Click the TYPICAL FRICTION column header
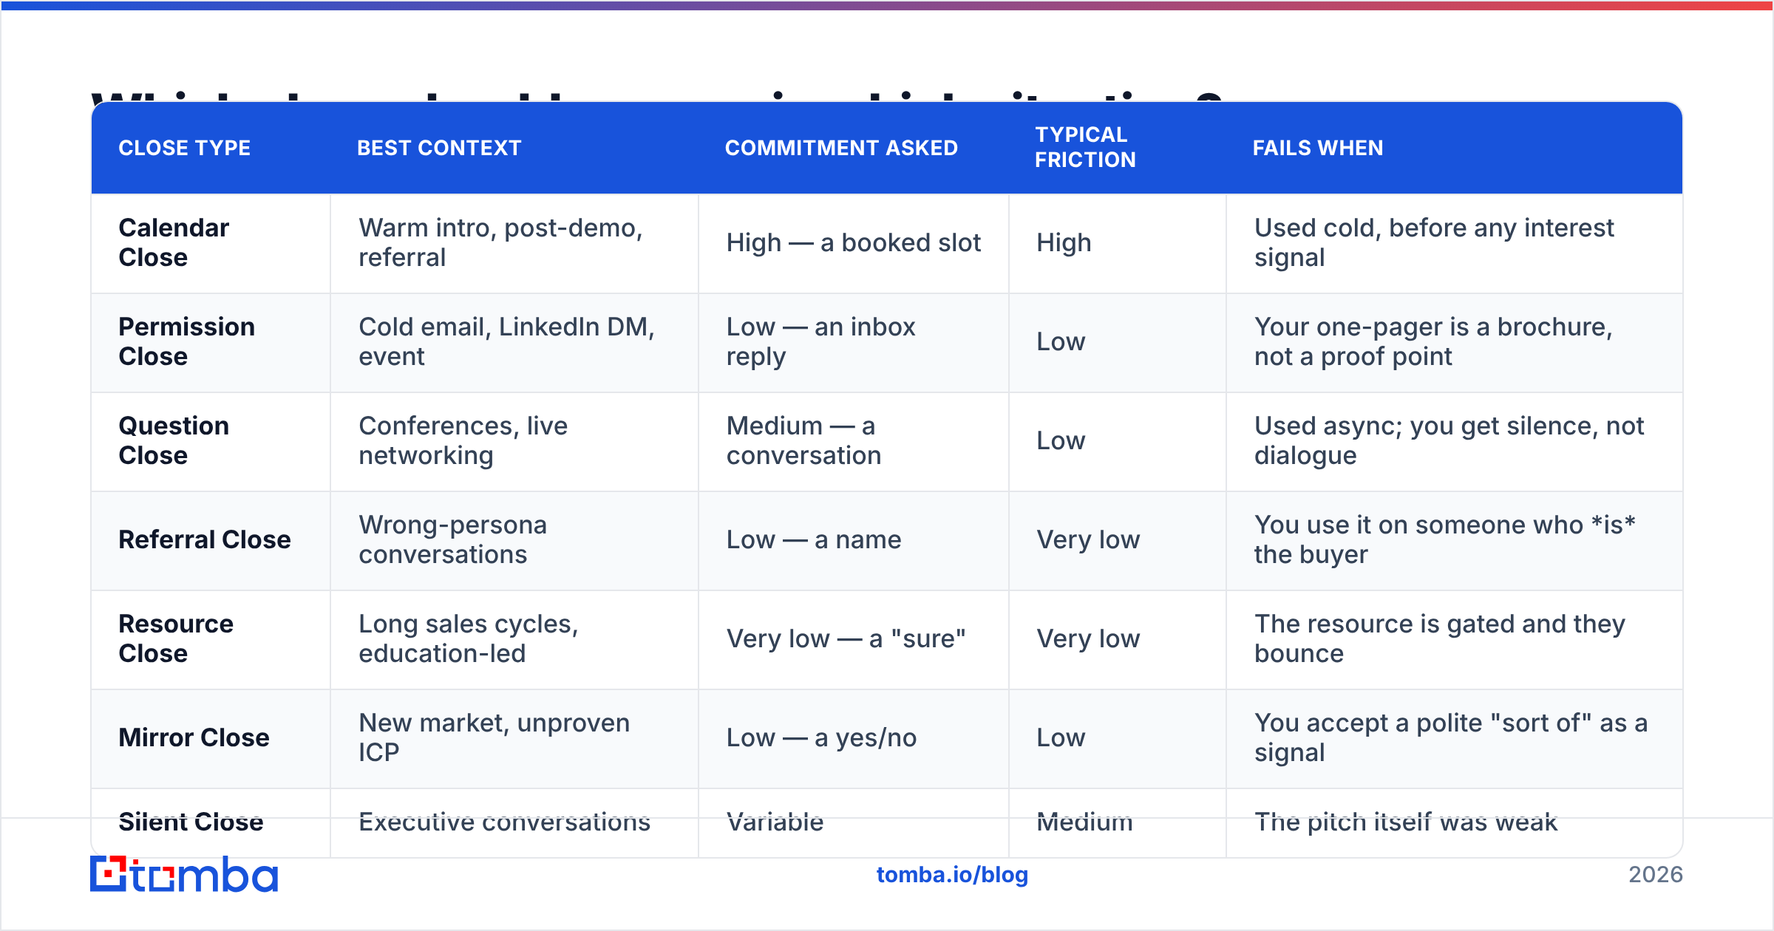The height and width of the screenshot is (931, 1774). (x=1085, y=147)
